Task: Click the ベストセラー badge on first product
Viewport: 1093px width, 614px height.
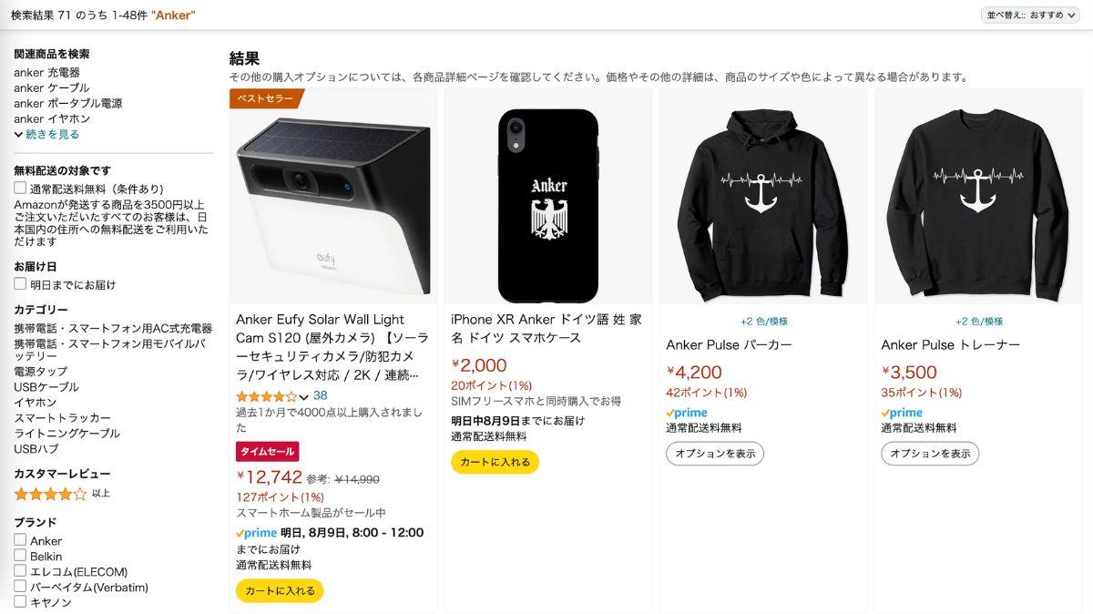Action: [266, 98]
